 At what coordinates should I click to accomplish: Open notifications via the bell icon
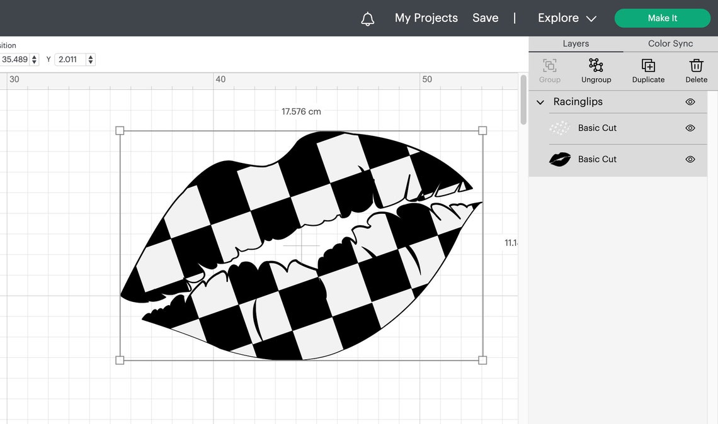367,18
